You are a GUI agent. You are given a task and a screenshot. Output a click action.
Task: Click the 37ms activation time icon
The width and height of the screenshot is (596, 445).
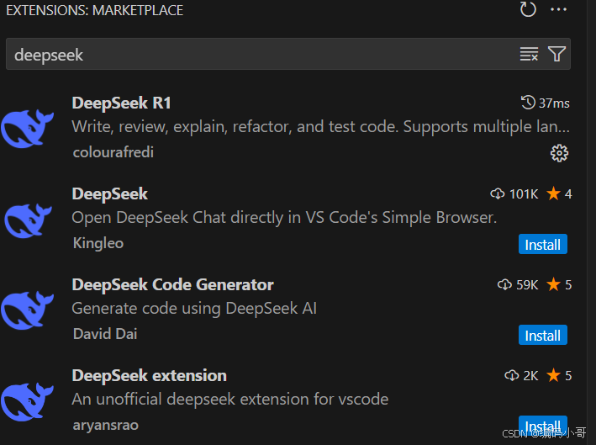click(528, 103)
